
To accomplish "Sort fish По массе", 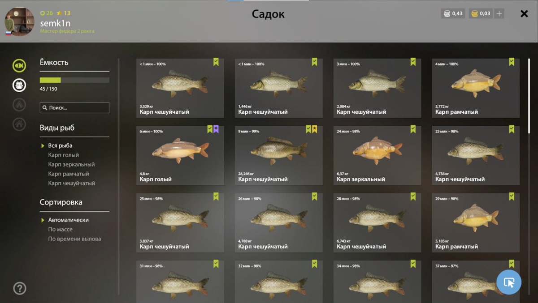I will [60, 229].
